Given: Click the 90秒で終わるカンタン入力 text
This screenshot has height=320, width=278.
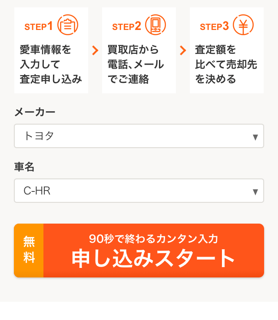Looking at the screenshot, I should pyautogui.click(x=153, y=238).
